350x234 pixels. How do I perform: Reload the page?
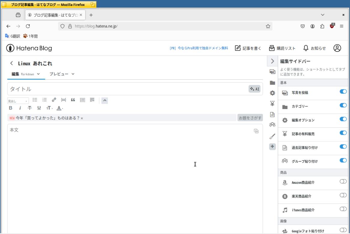(x=28, y=26)
